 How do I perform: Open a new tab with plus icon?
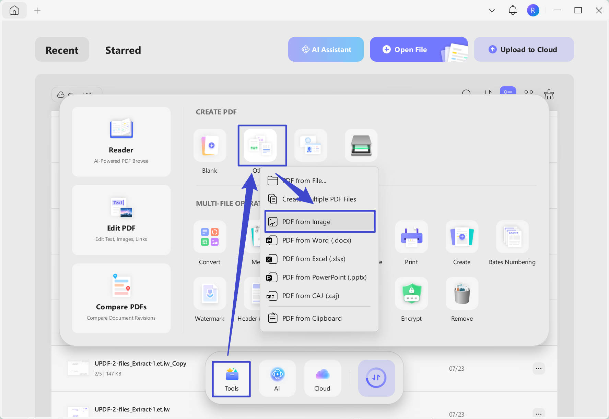click(37, 11)
